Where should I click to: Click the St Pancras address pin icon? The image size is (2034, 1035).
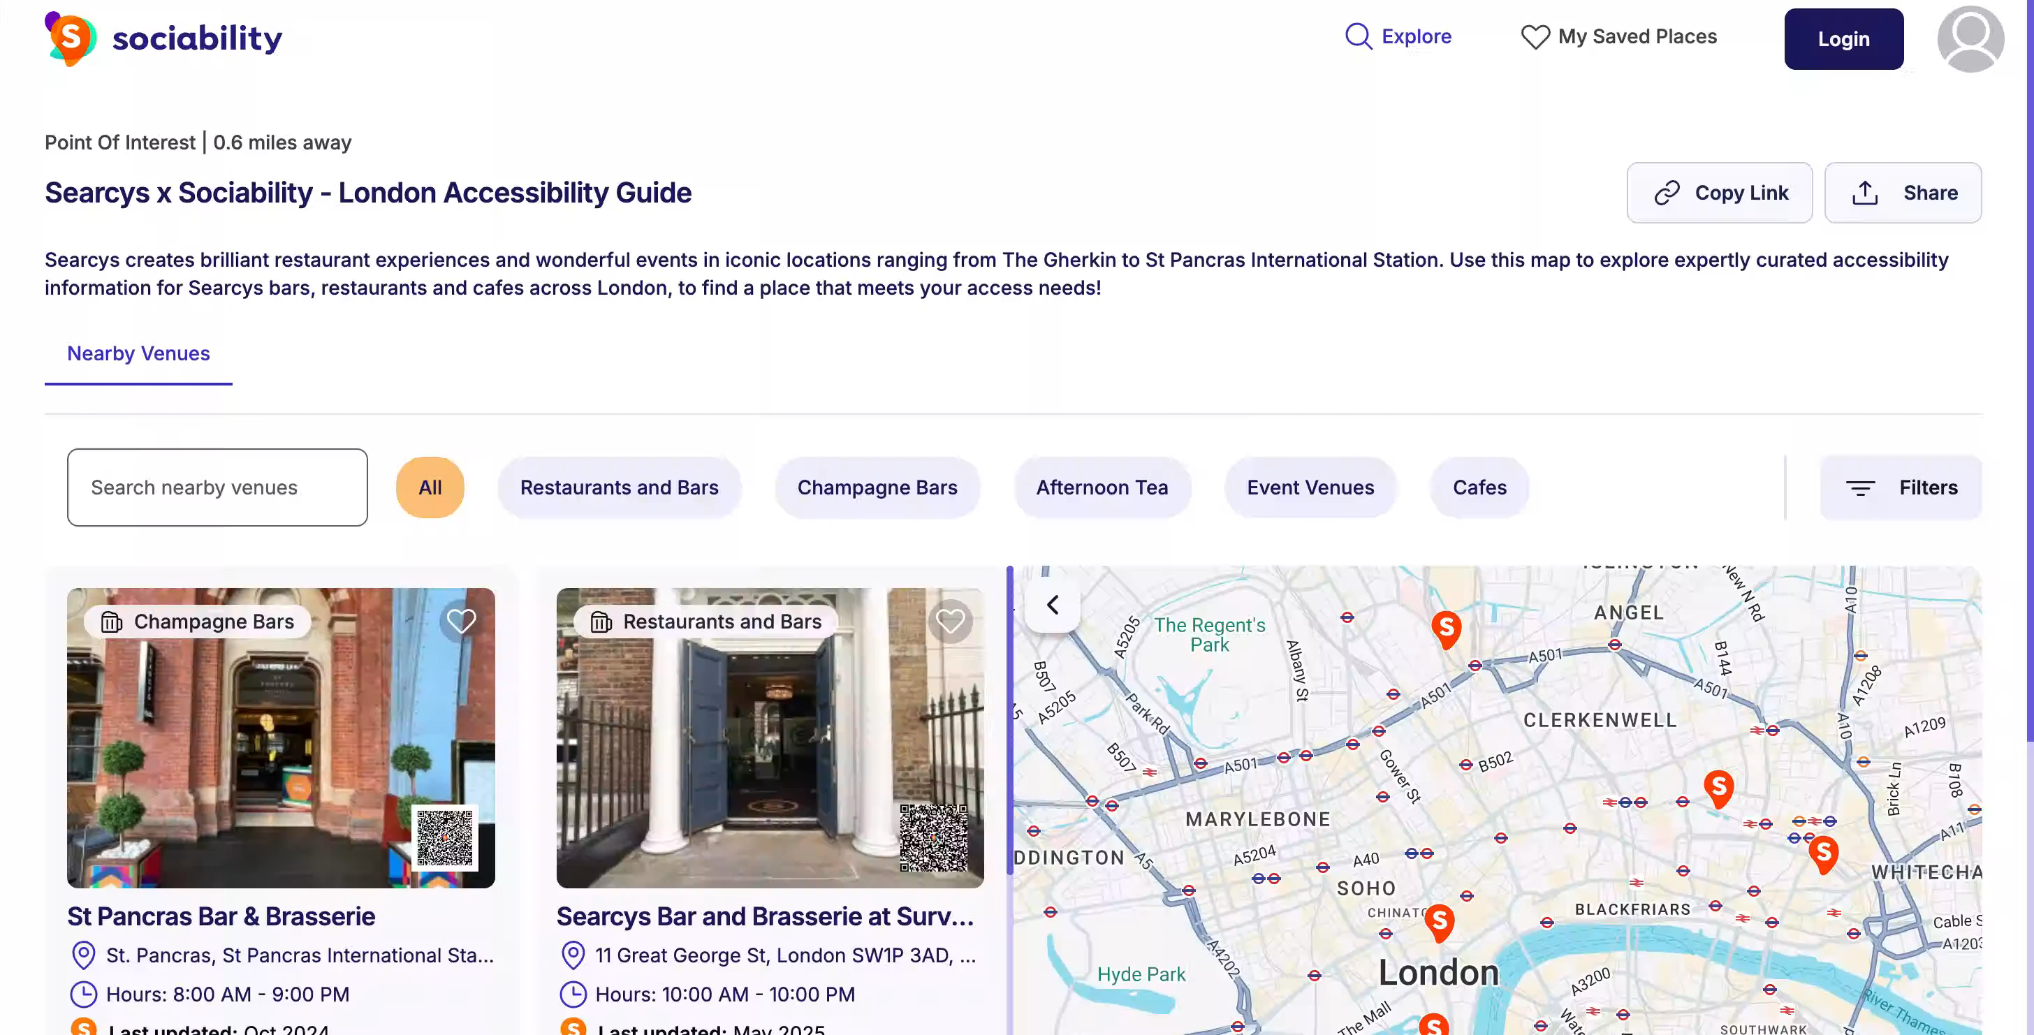point(83,955)
